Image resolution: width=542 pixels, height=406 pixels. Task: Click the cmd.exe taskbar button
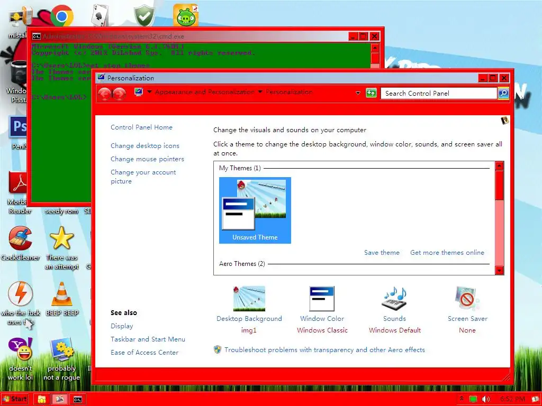pyautogui.click(x=78, y=400)
